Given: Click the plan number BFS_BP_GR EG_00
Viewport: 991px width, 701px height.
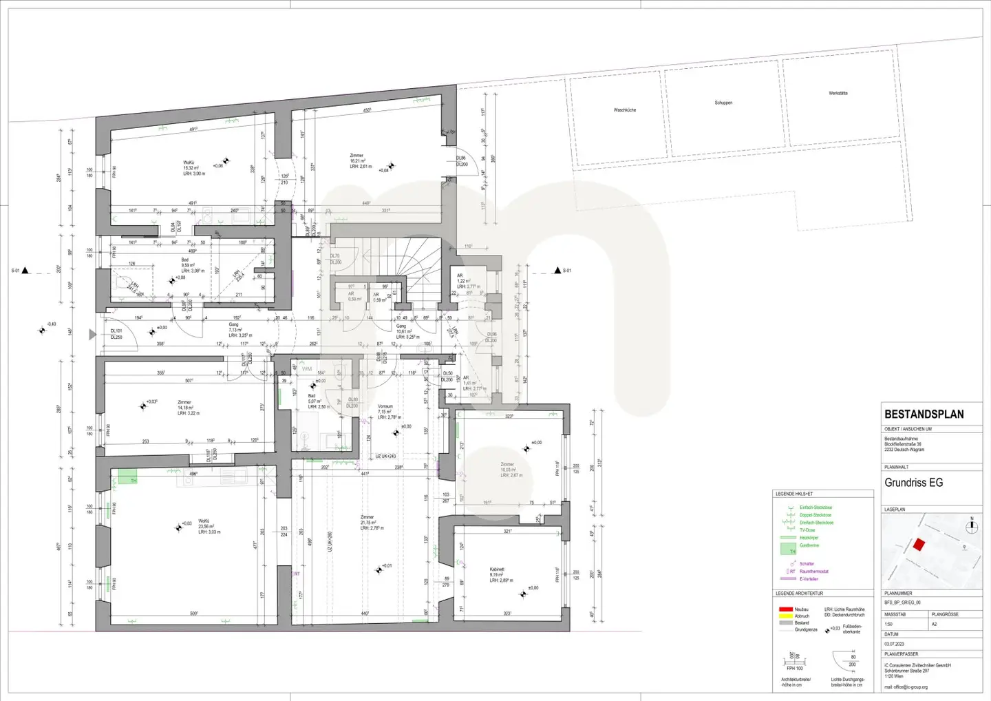Looking at the screenshot, I should [902, 603].
